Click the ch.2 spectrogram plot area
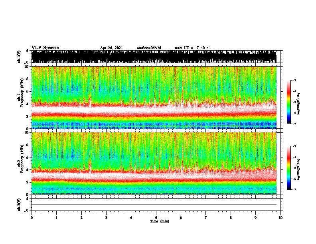316x244 pixels. click(x=154, y=163)
